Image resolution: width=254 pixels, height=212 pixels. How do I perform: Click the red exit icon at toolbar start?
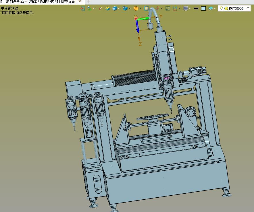coord(83,8)
